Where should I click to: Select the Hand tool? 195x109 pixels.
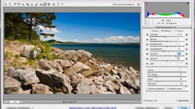click(x=10, y=5)
